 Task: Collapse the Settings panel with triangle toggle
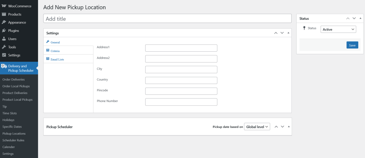tap(288, 33)
